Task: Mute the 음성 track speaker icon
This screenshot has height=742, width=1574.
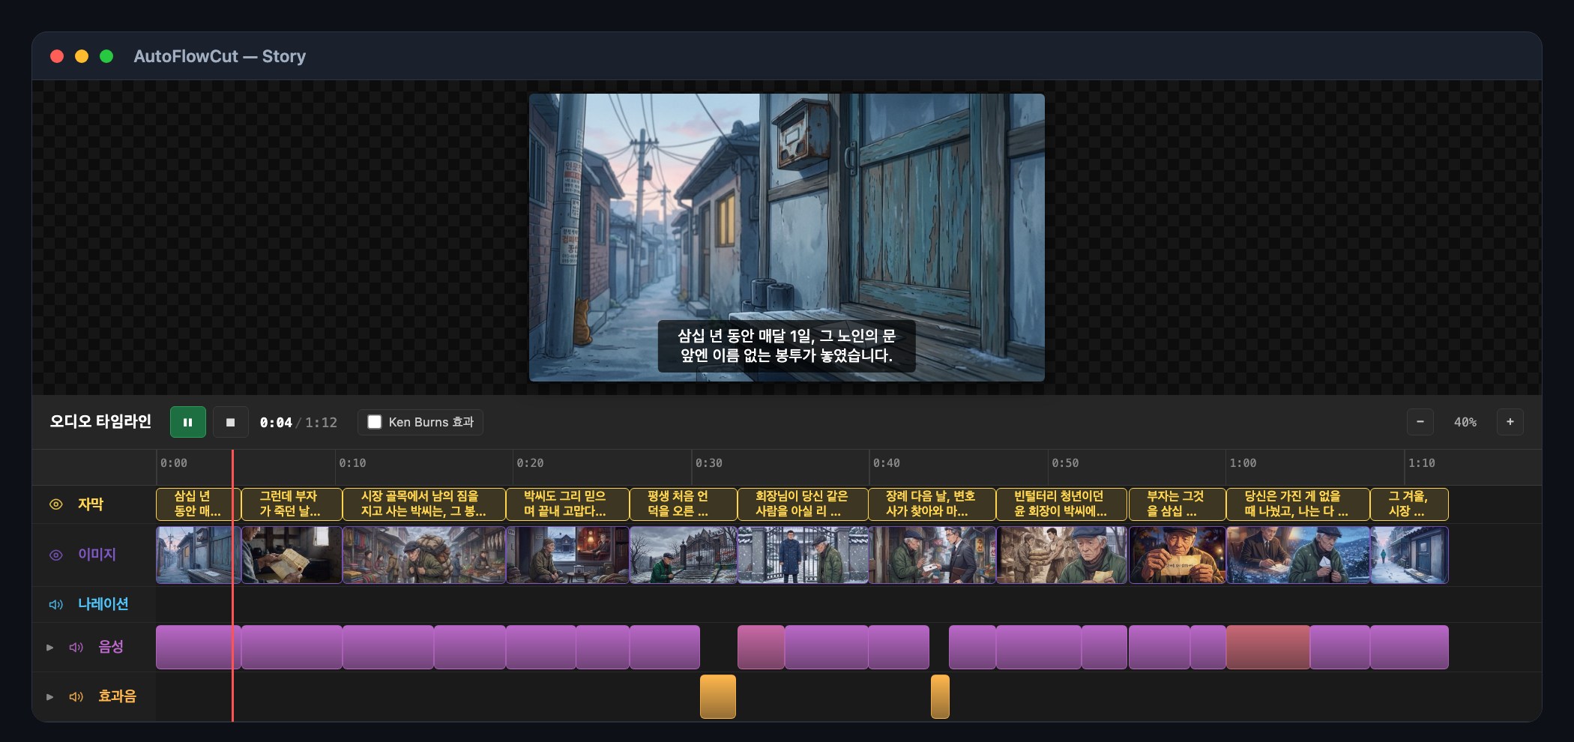Action: (76, 647)
